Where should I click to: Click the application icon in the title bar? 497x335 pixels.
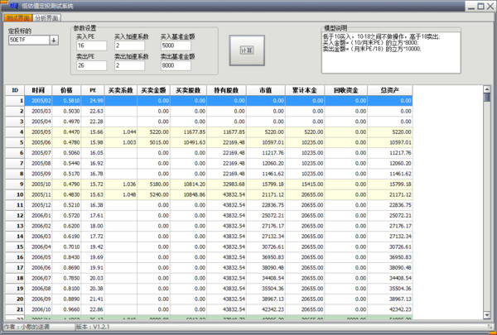(14, 6)
